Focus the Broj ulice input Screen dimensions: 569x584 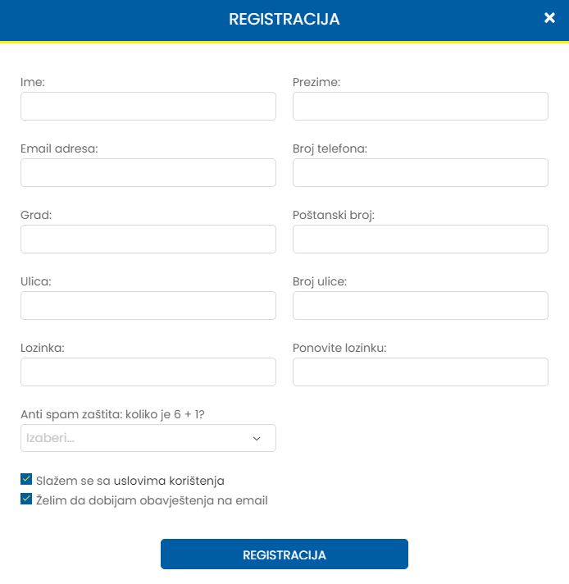[421, 305]
